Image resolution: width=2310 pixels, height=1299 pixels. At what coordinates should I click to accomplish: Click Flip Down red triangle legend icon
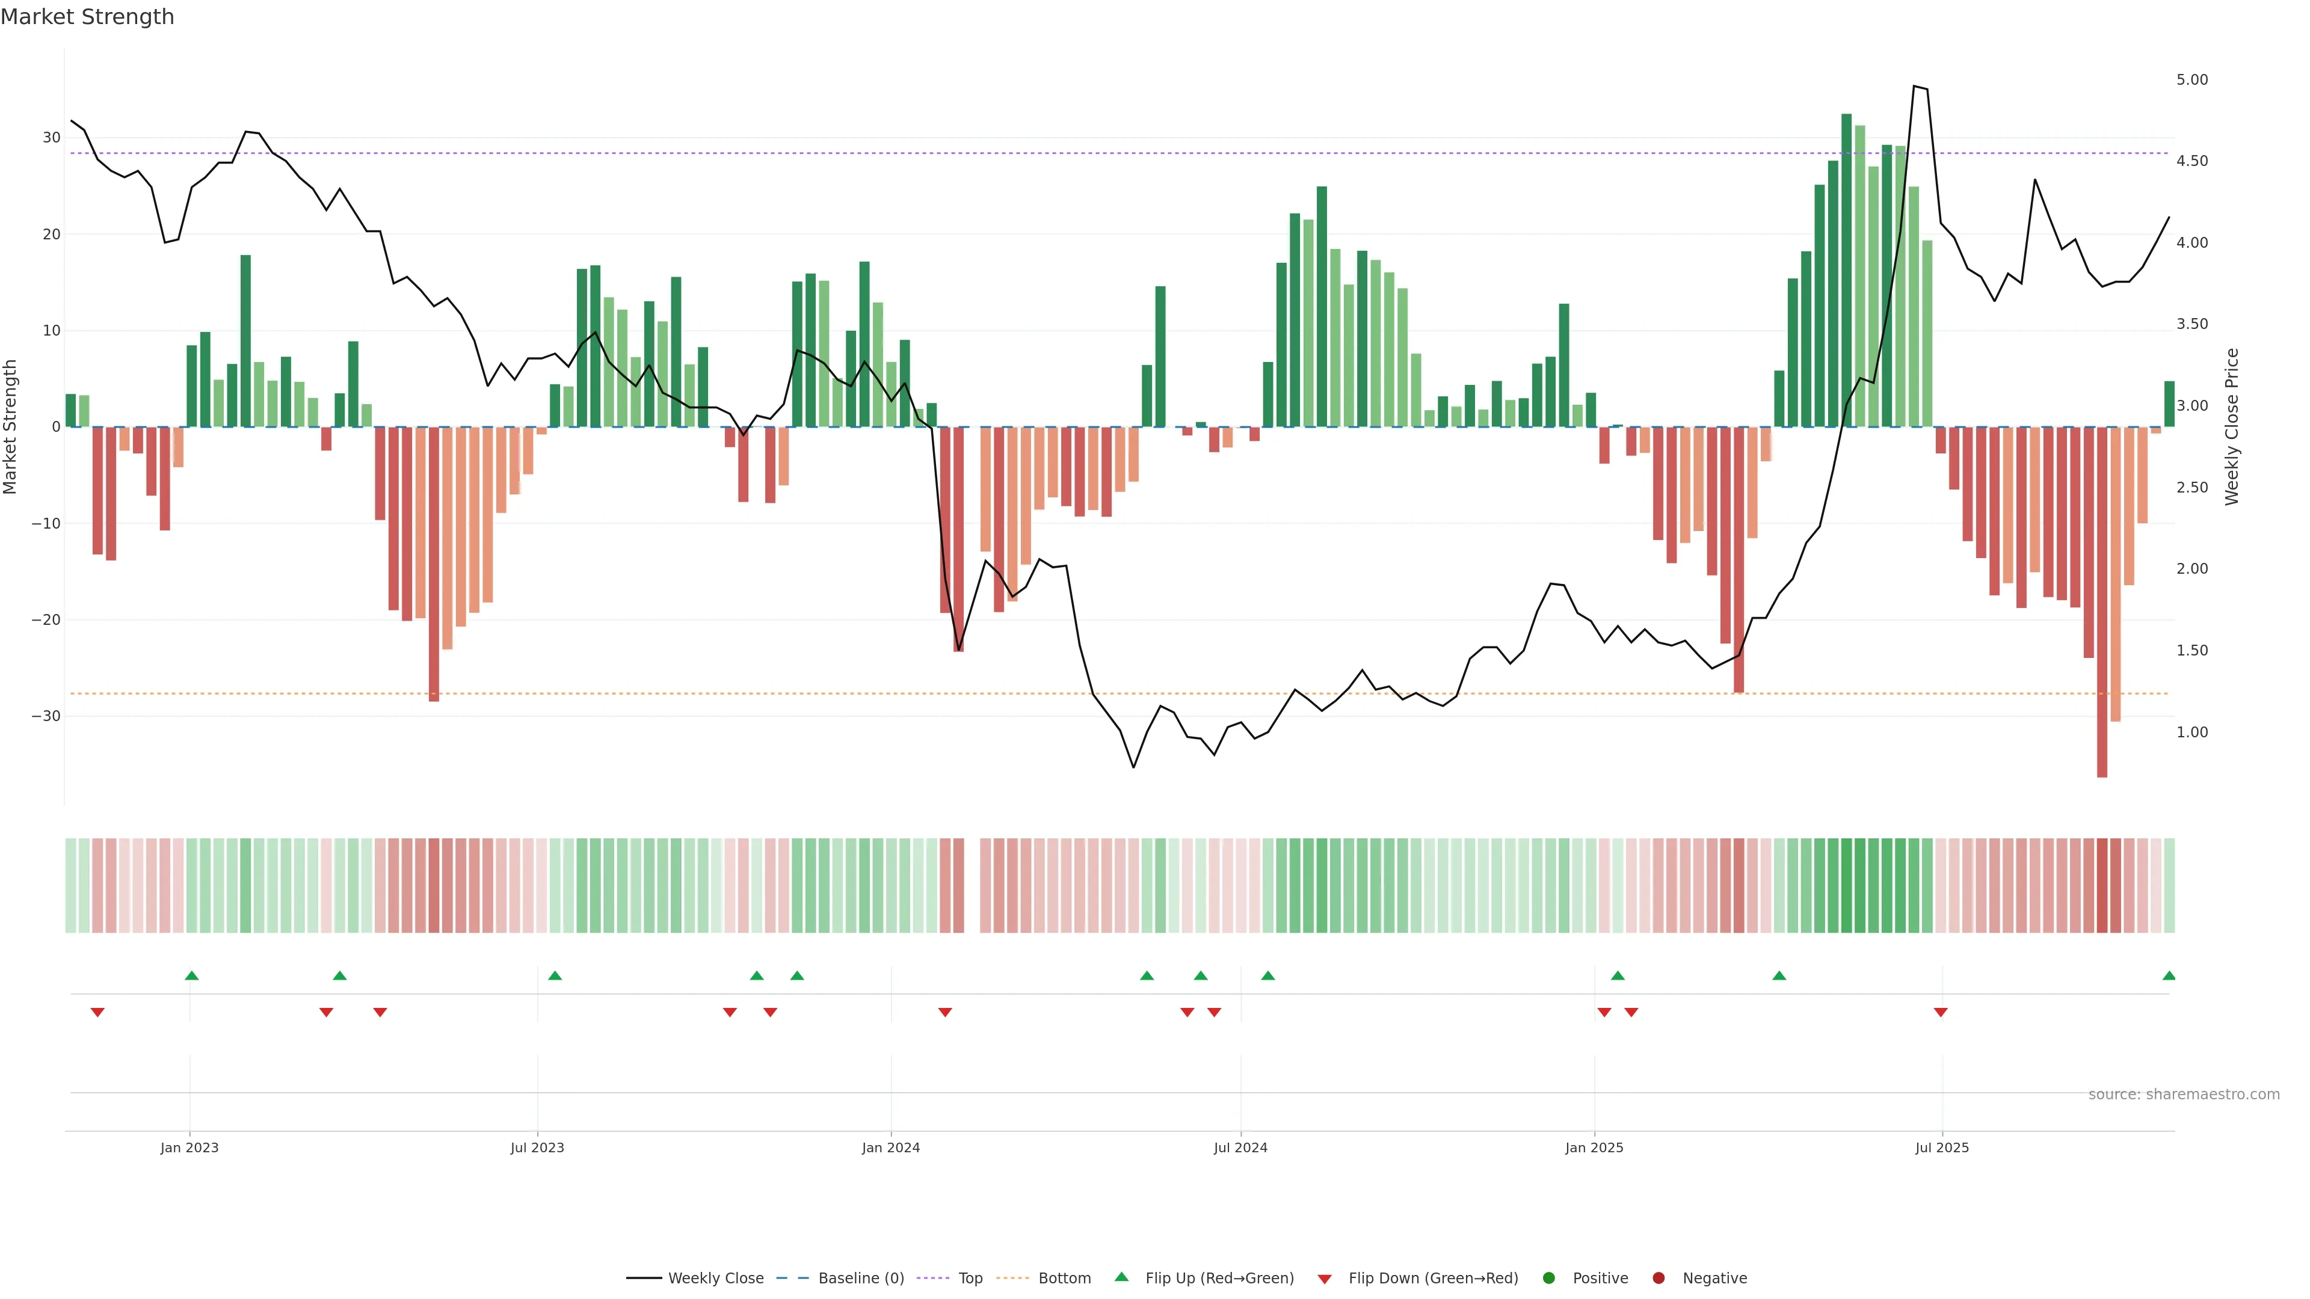(x=1325, y=1279)
